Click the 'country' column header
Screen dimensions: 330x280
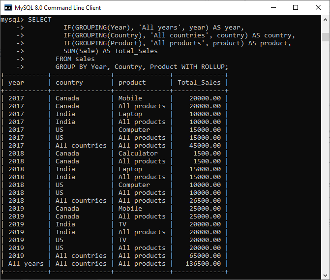69,83
